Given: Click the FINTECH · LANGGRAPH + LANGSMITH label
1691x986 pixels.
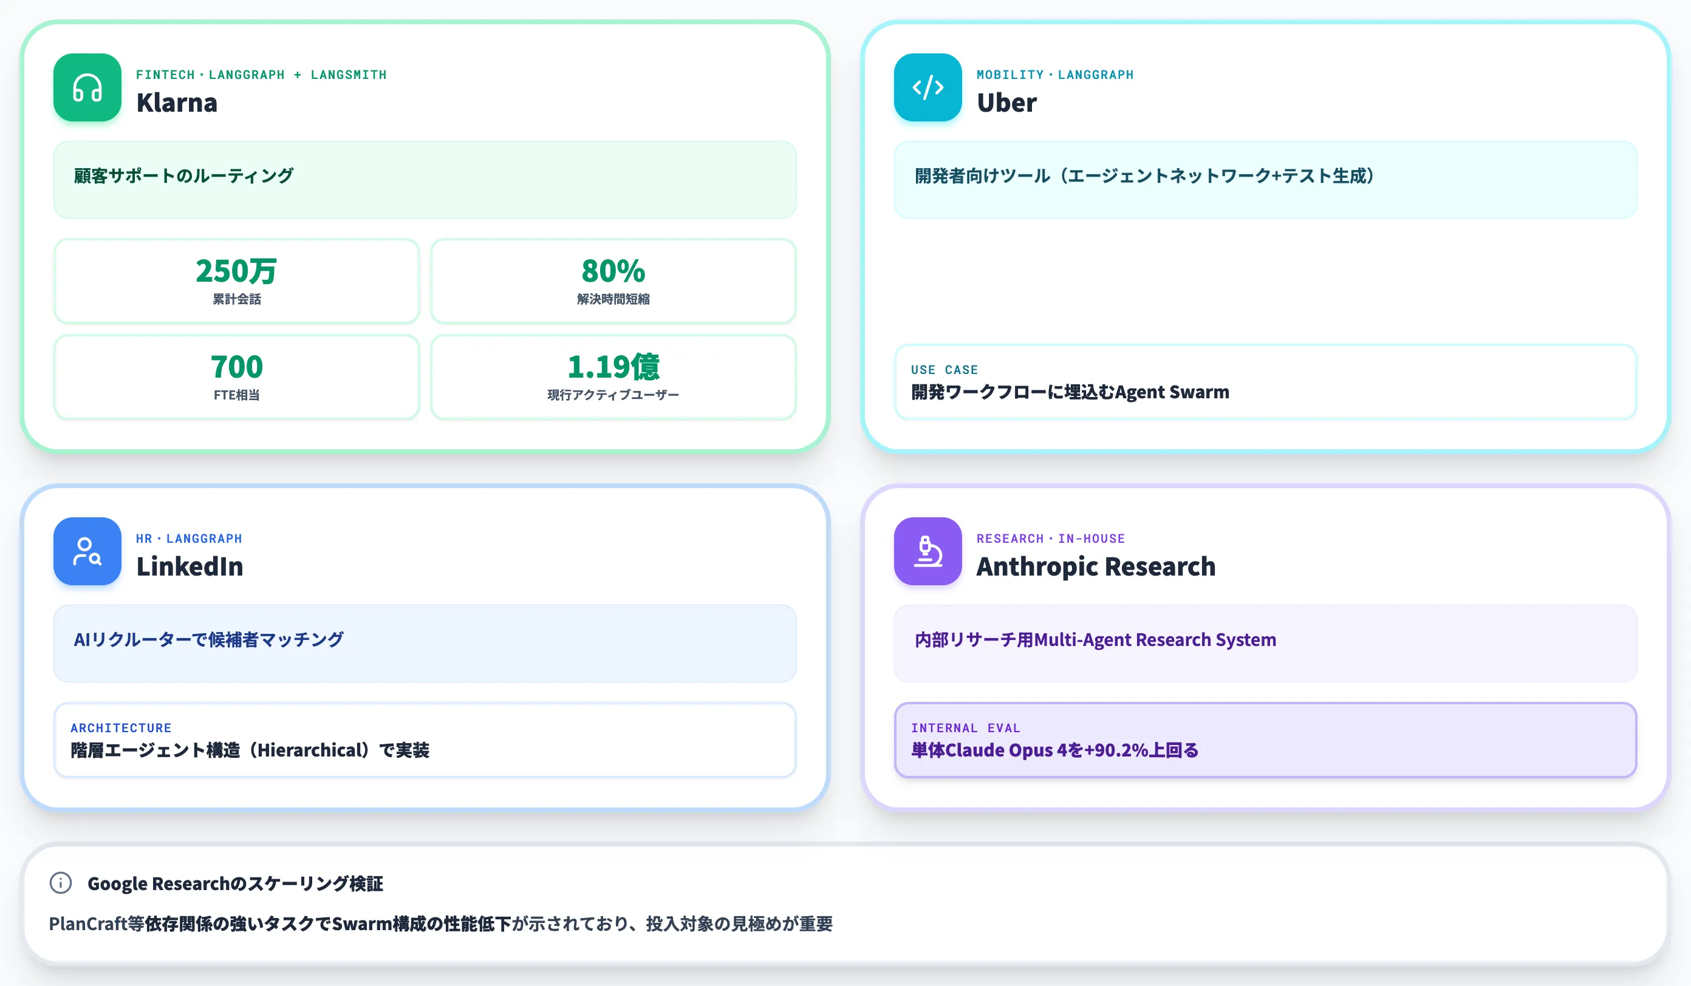Looking at the screenshot, I should point(261,75).
